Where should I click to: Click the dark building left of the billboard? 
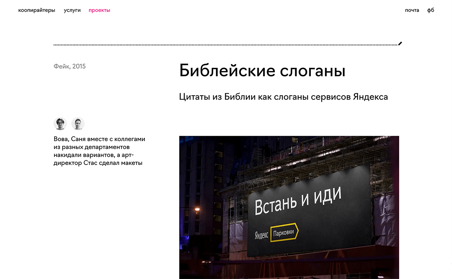point(201,177)
